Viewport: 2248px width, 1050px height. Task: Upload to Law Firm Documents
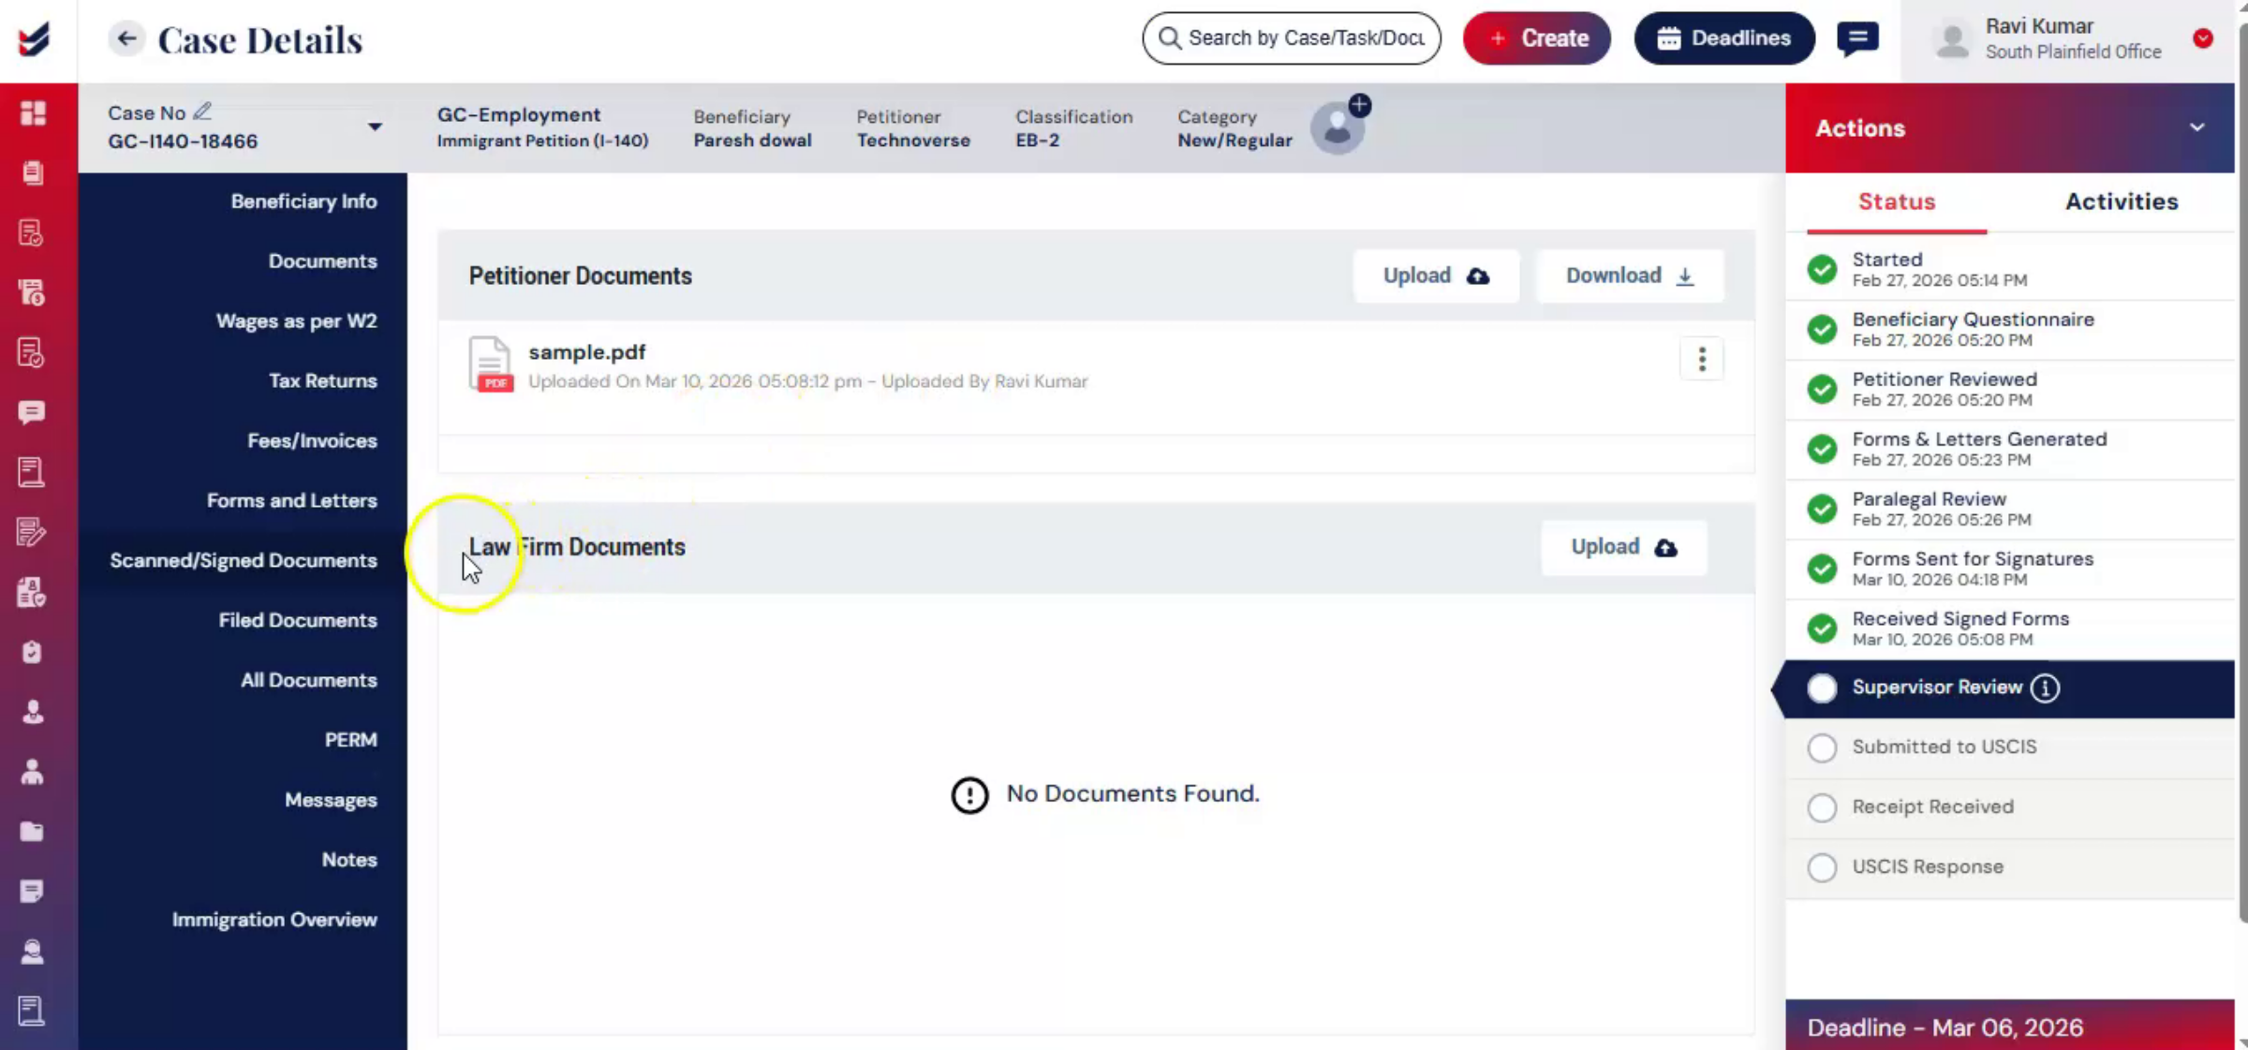pos(1624,547)
